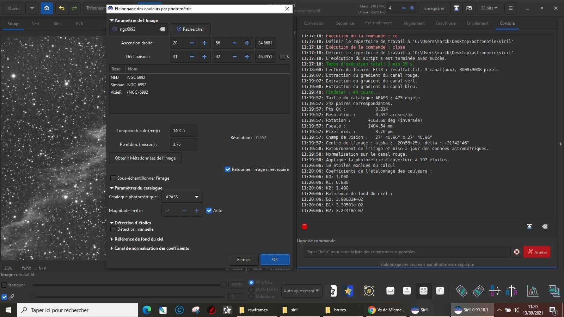Enable Détection manuelle checkbox

(x=113, y=229)
